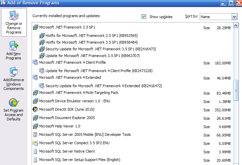The height and width of the screenshot is (165, 242).
Task: Click the SQL Server Setup Support Files icon
Action: tap(35, 160)
